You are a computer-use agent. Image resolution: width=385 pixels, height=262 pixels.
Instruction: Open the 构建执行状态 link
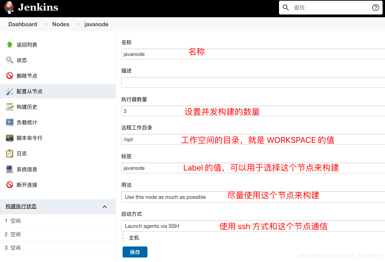21,206
